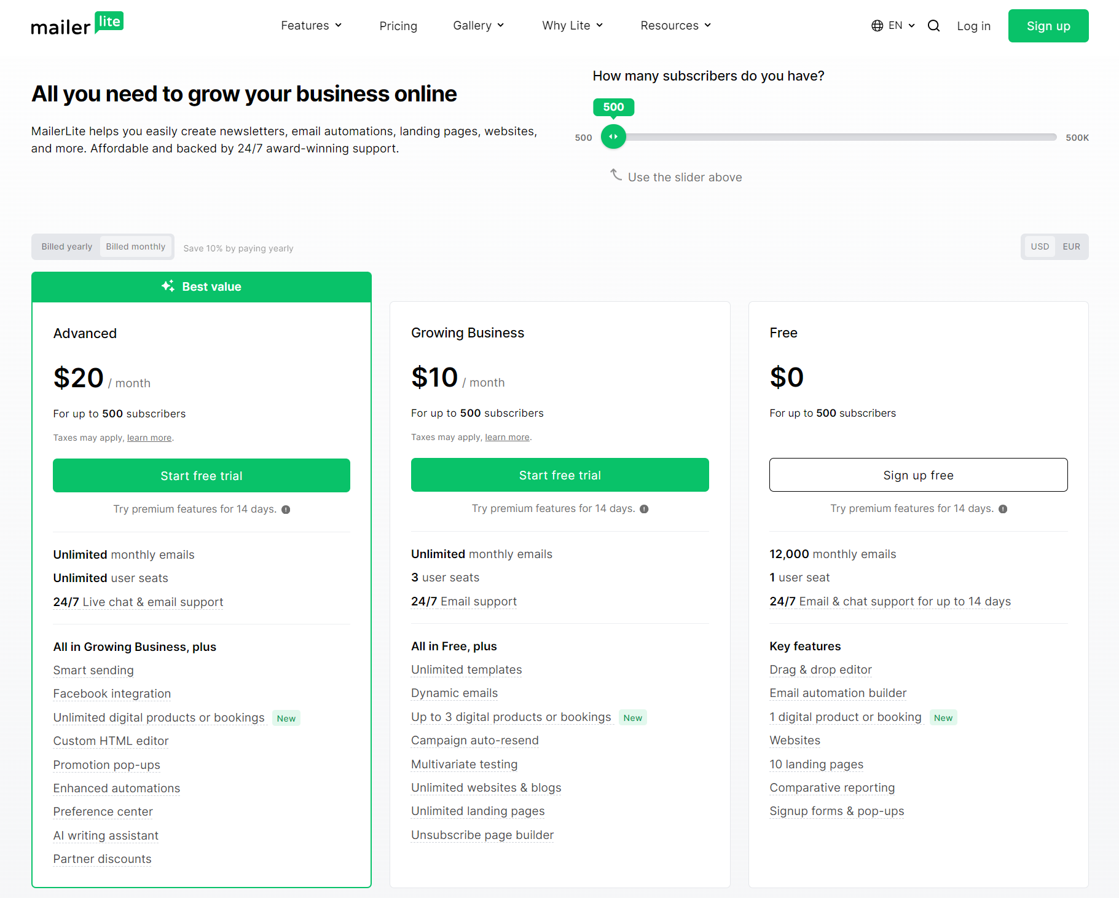Click Log in
The width and height of the screenshot is (1119, 898).
pyautogui.click(x=973, y=26)
